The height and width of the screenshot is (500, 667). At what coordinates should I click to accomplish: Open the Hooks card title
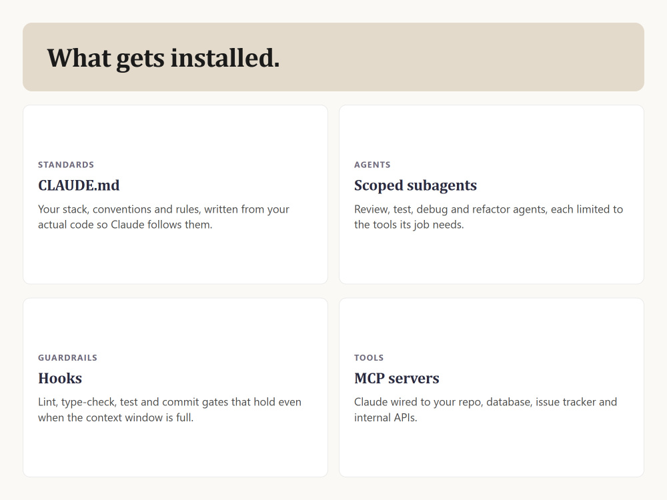tap(60, 378)
